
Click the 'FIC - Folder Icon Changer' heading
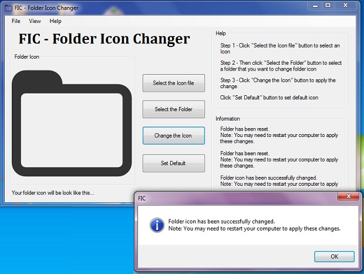(x=105, y=39)
